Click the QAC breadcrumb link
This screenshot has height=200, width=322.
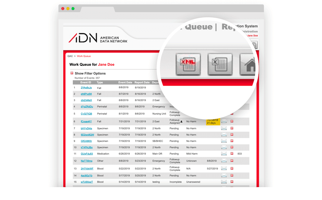(70, 56)
